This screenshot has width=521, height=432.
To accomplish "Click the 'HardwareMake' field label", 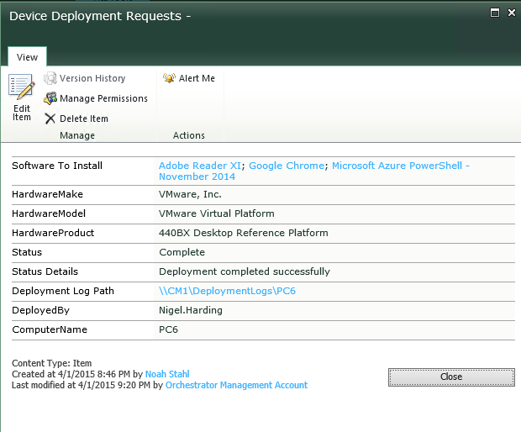I will pos(48,194).
